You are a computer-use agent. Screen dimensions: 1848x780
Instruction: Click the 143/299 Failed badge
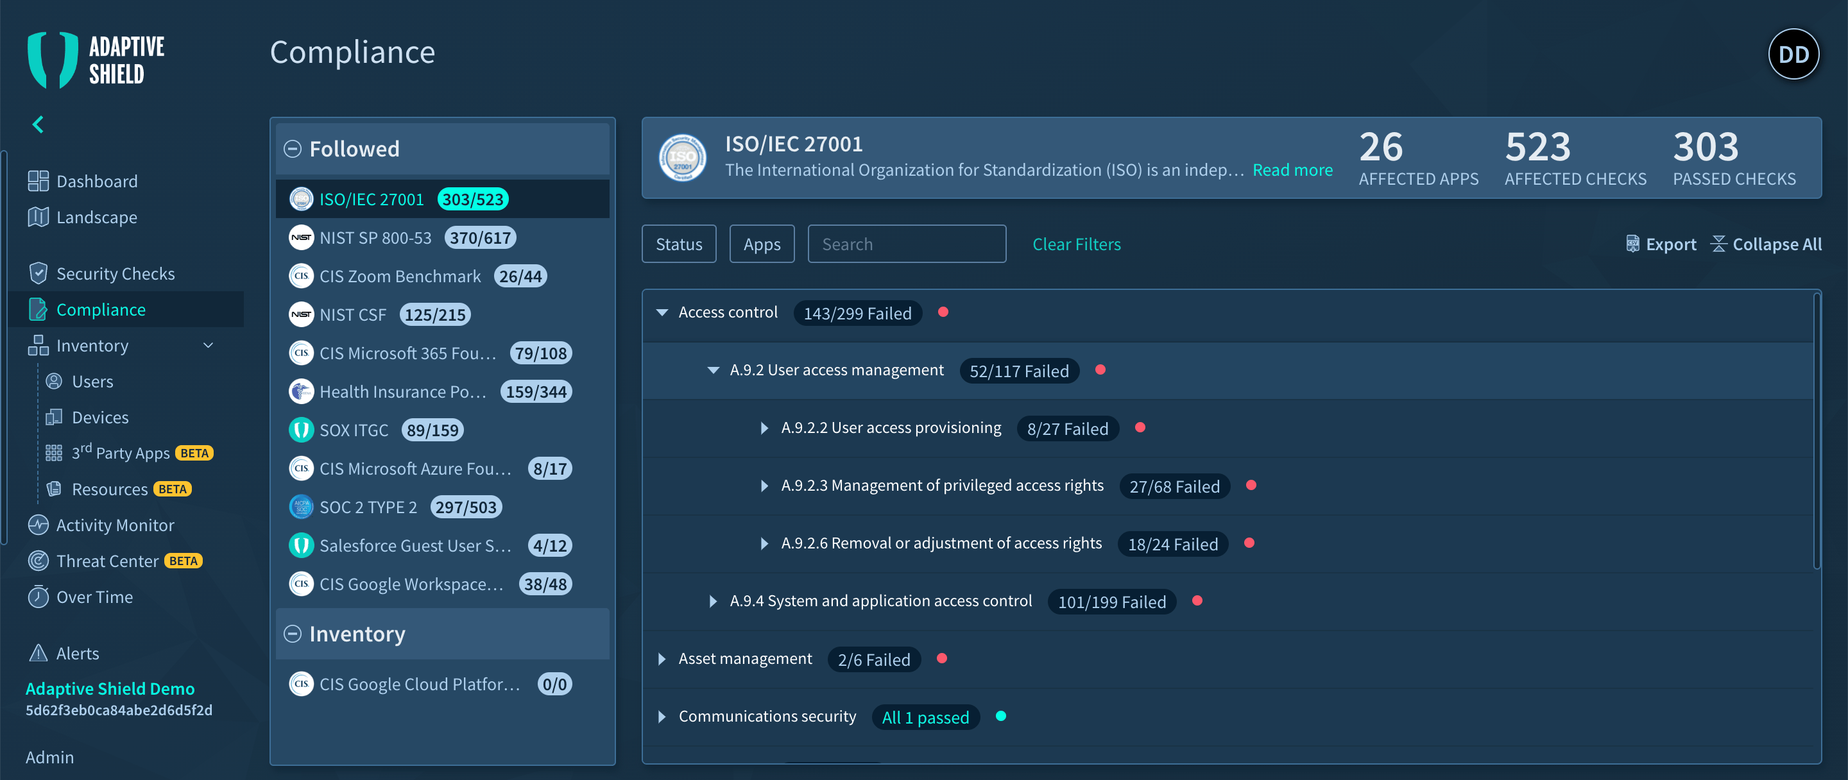tap(857, 313)
